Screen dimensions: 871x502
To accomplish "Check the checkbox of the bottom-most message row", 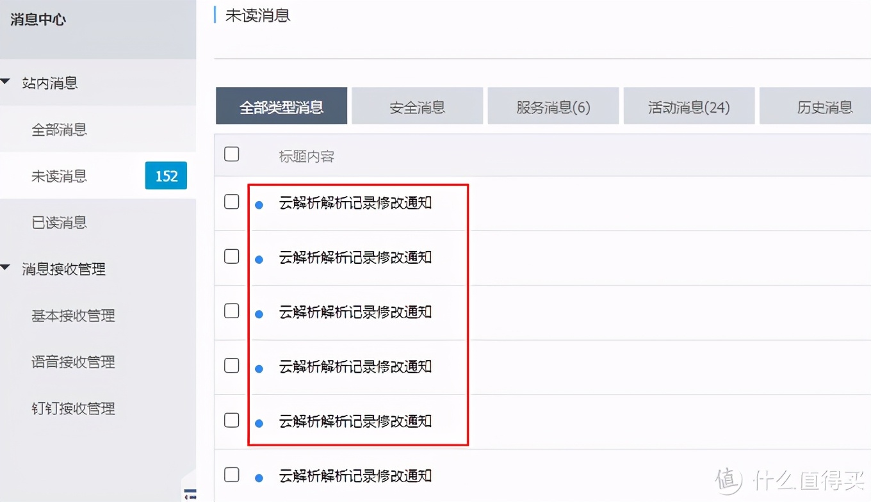I will tap(231, 474).
